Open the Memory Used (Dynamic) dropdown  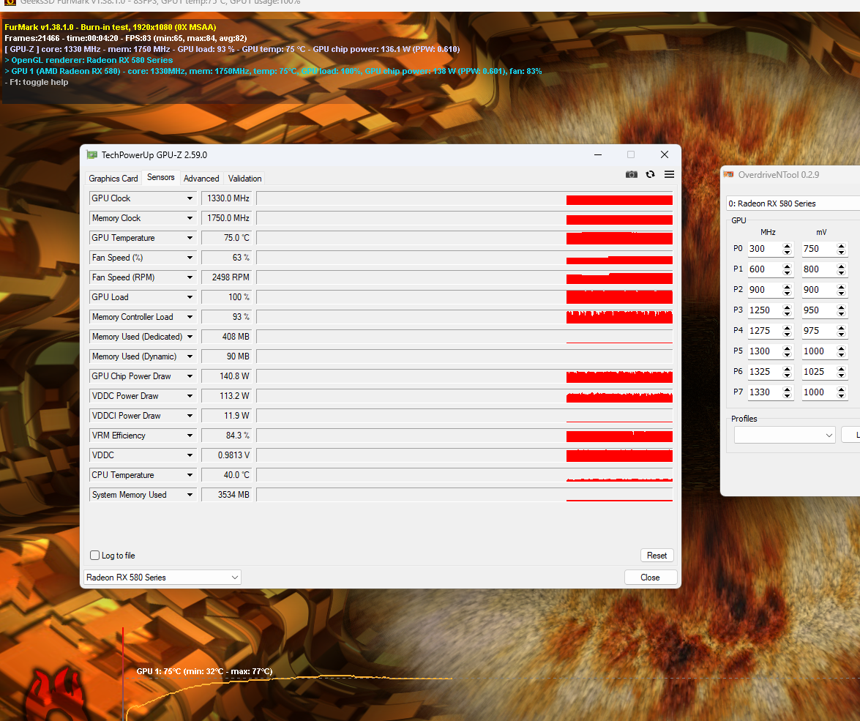pyautogui.click(x=190, y=356)
